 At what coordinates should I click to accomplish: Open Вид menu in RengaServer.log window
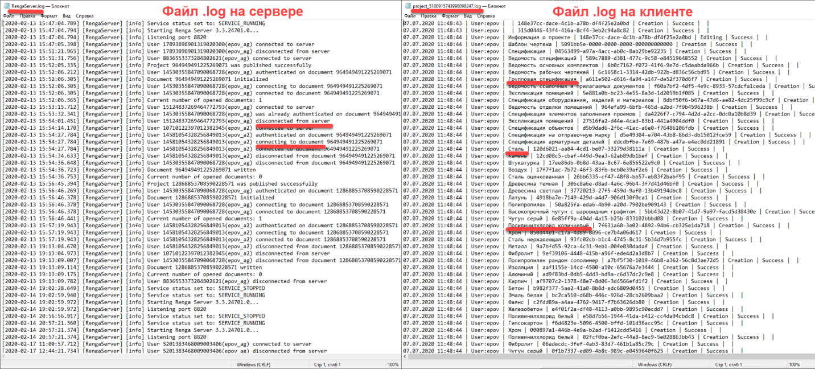click(x=67, y=16)
